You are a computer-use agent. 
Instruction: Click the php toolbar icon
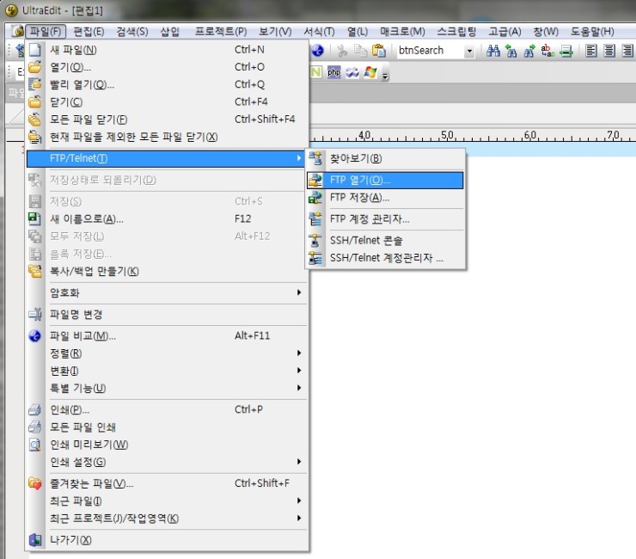pos(333,72)
